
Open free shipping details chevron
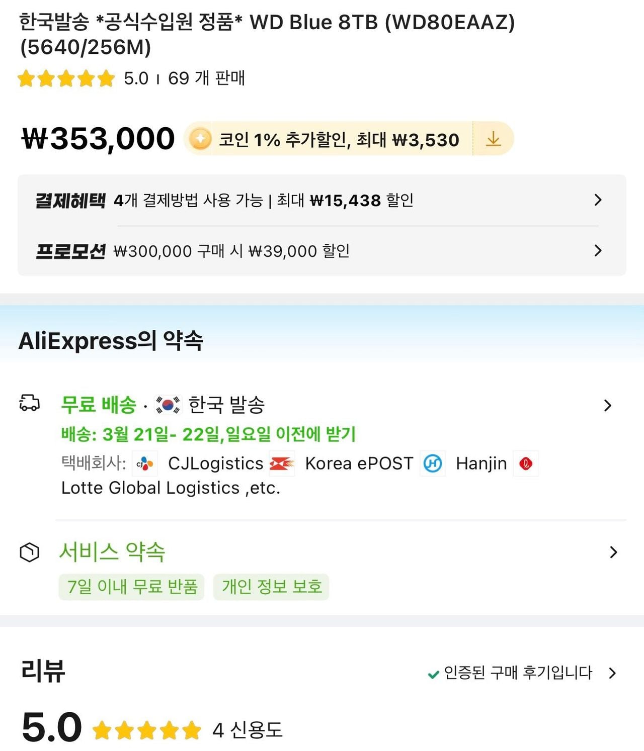[608, 406]
